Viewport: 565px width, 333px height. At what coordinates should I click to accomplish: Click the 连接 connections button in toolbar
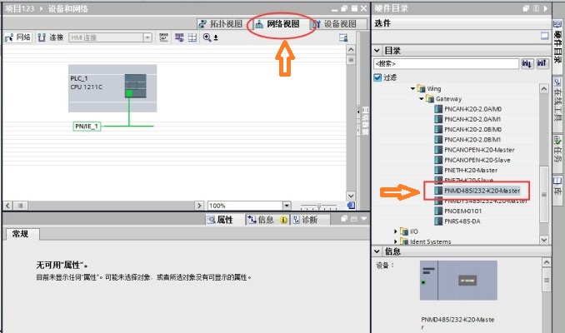[51, 37]
